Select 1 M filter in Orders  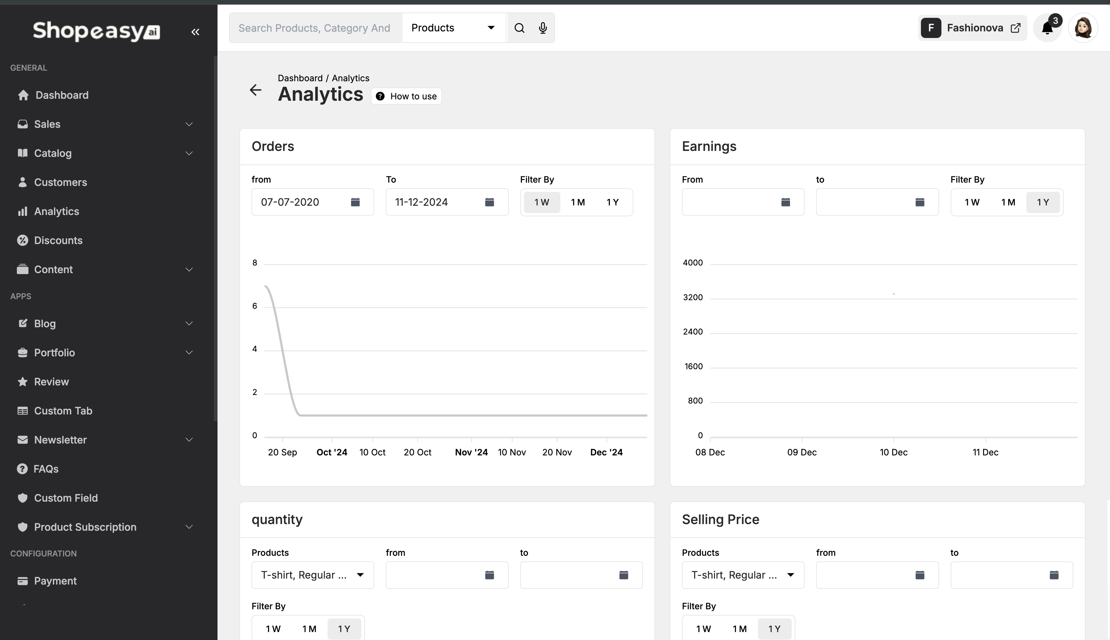pos(578,202)
